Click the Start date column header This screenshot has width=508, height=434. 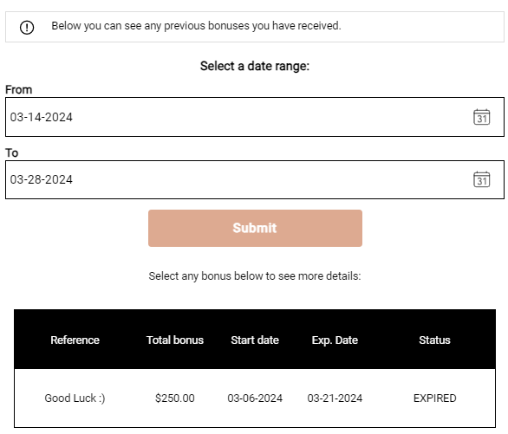(255, 340)
